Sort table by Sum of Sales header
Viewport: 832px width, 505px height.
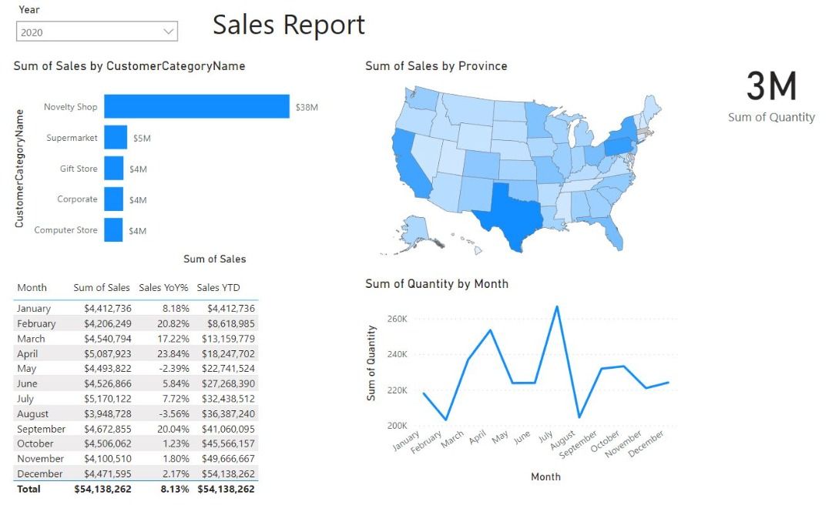pos(102,287)
